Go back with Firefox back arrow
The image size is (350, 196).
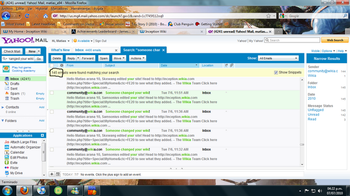click(x=6, y=16)
